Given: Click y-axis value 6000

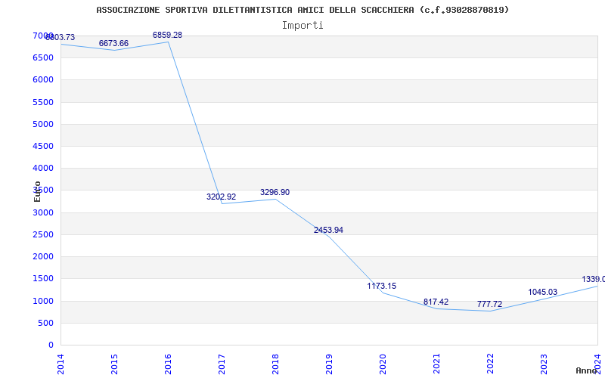Looking at the screenshot, I should 43,80.
